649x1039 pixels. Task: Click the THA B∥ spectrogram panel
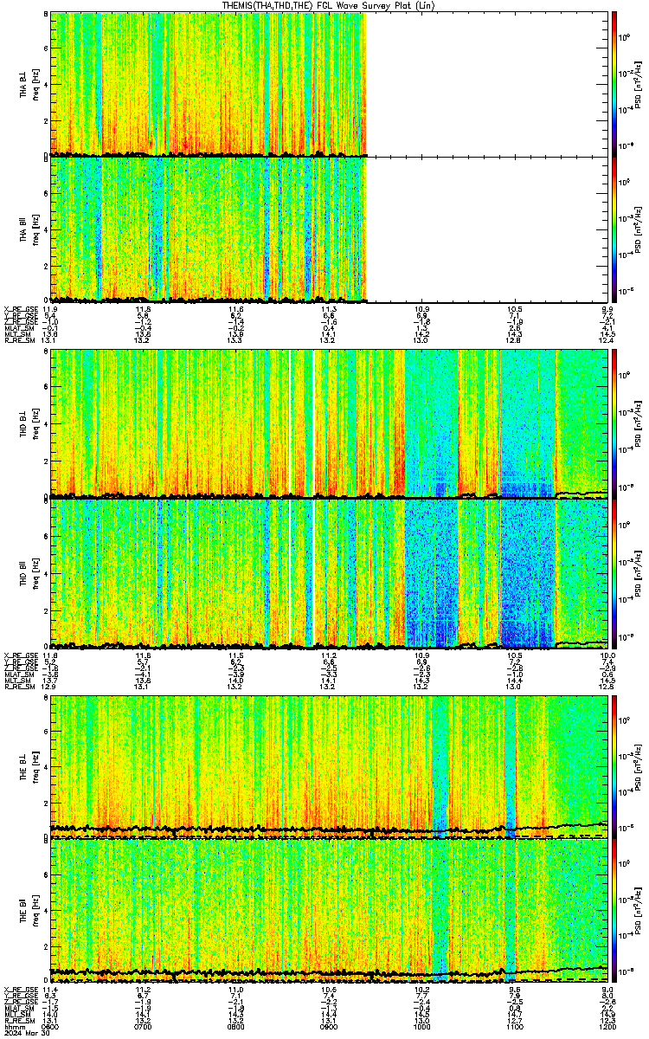tap(328, 229)
